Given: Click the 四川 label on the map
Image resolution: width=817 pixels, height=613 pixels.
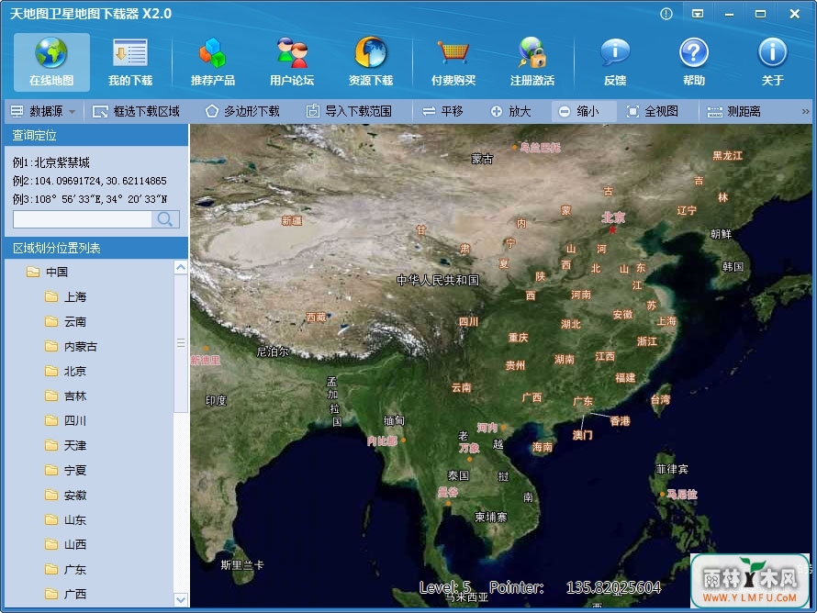Looking at the screenshot, I should pyautogui.click(x=468, y=322).
